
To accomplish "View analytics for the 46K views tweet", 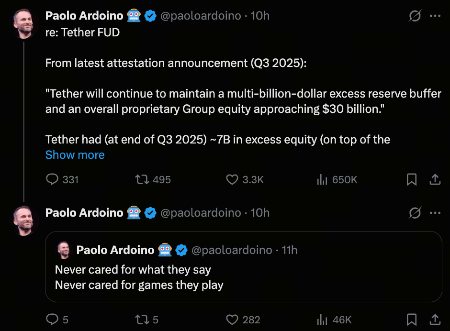I will pos(322,320).
